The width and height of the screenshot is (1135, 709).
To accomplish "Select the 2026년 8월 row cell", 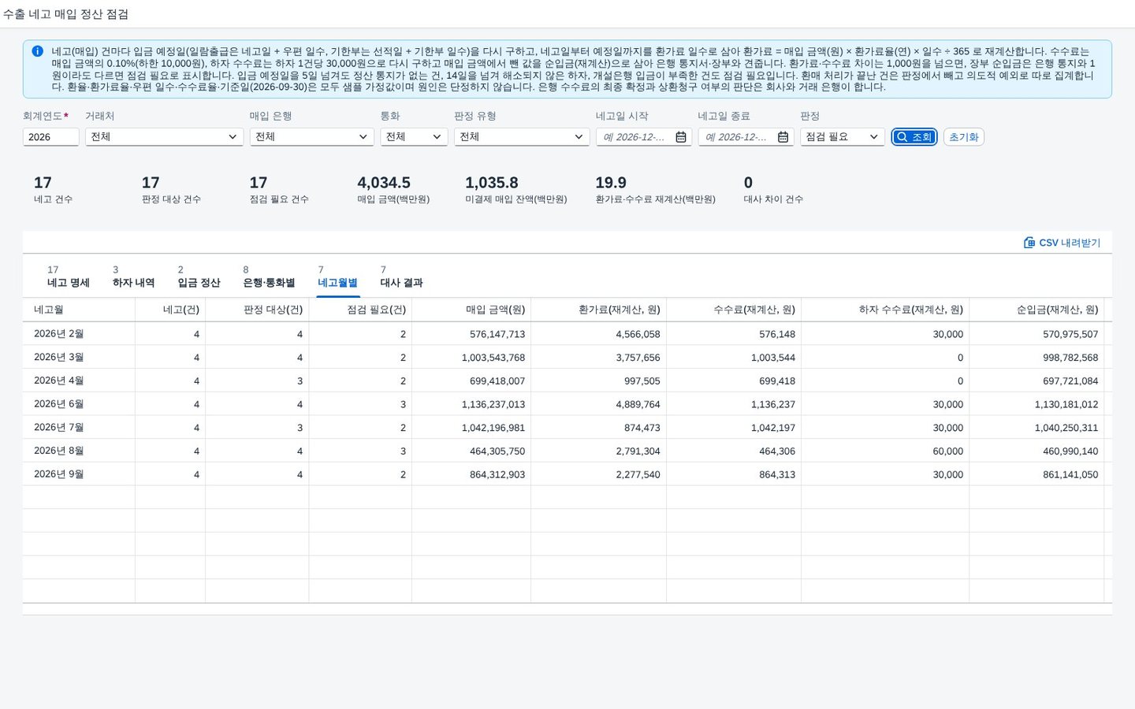I will pos(79,451).
